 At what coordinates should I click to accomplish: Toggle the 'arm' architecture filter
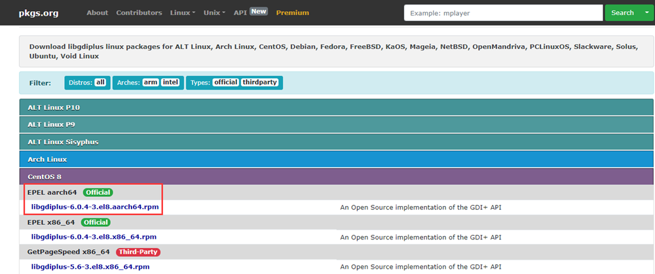[151, 82]
